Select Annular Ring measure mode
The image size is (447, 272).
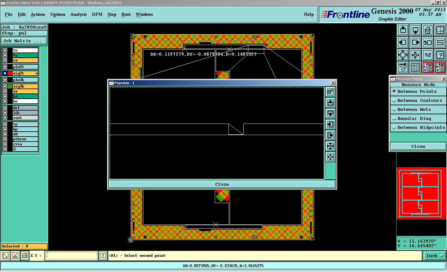(x=418, y=119)
